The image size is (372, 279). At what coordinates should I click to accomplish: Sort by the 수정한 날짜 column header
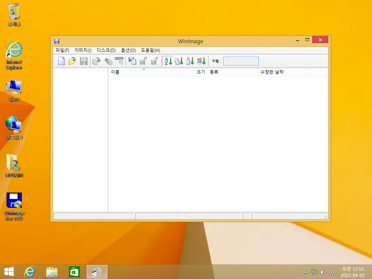click(283, 72)
